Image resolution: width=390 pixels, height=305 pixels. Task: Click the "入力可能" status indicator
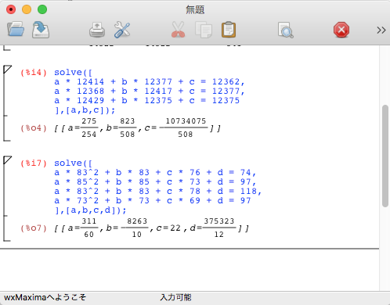[175, 297]
